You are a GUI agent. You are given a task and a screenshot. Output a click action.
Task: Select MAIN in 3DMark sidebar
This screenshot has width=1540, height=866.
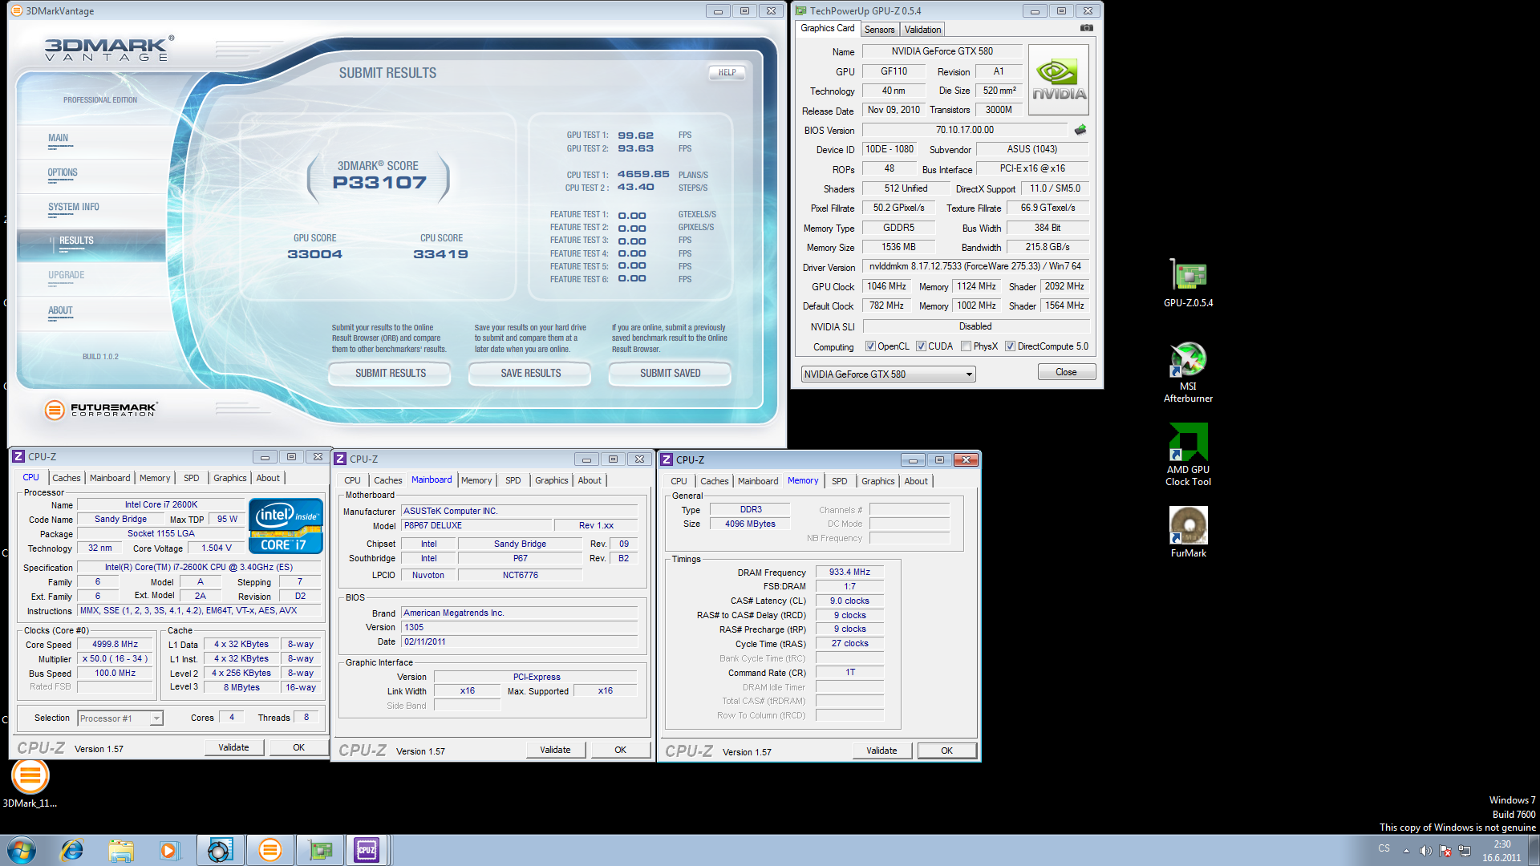58,138
